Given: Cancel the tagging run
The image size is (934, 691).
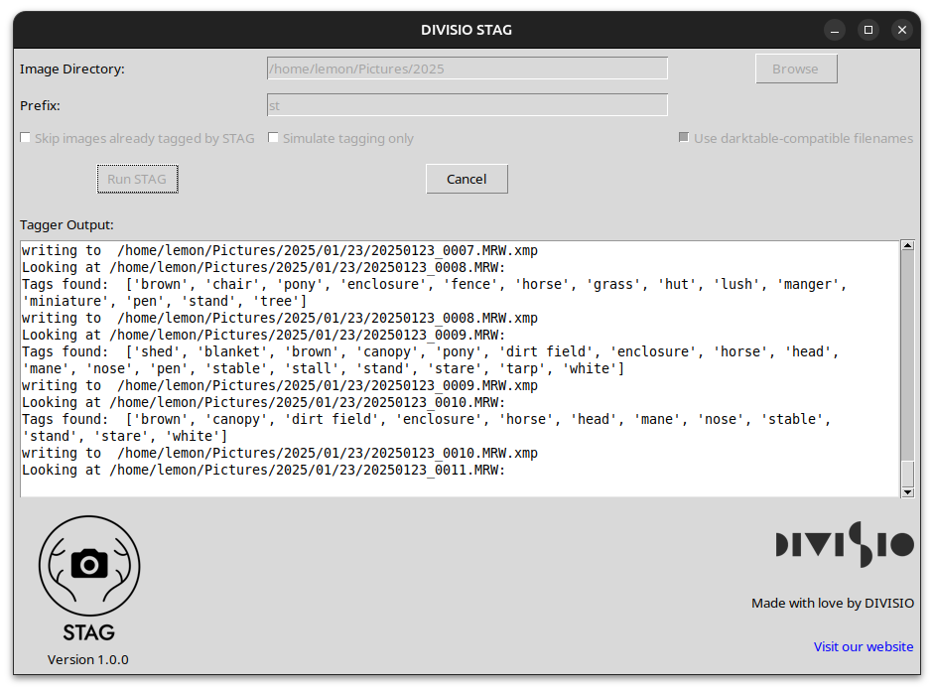Looking at the screenshot, I should coord(467,179).
